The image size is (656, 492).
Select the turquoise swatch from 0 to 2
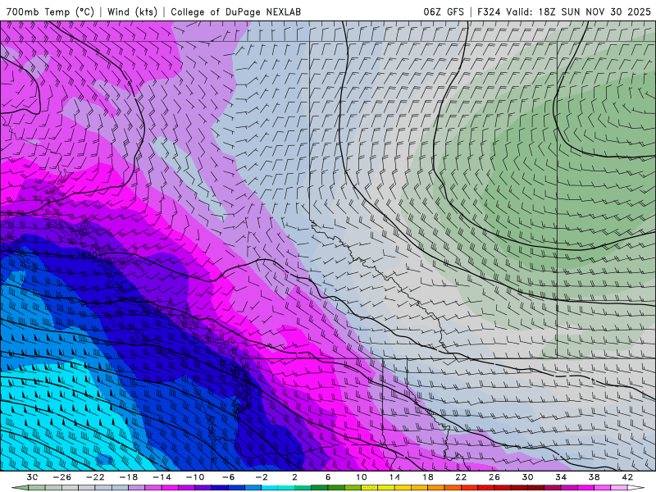[x=286, y=488]
